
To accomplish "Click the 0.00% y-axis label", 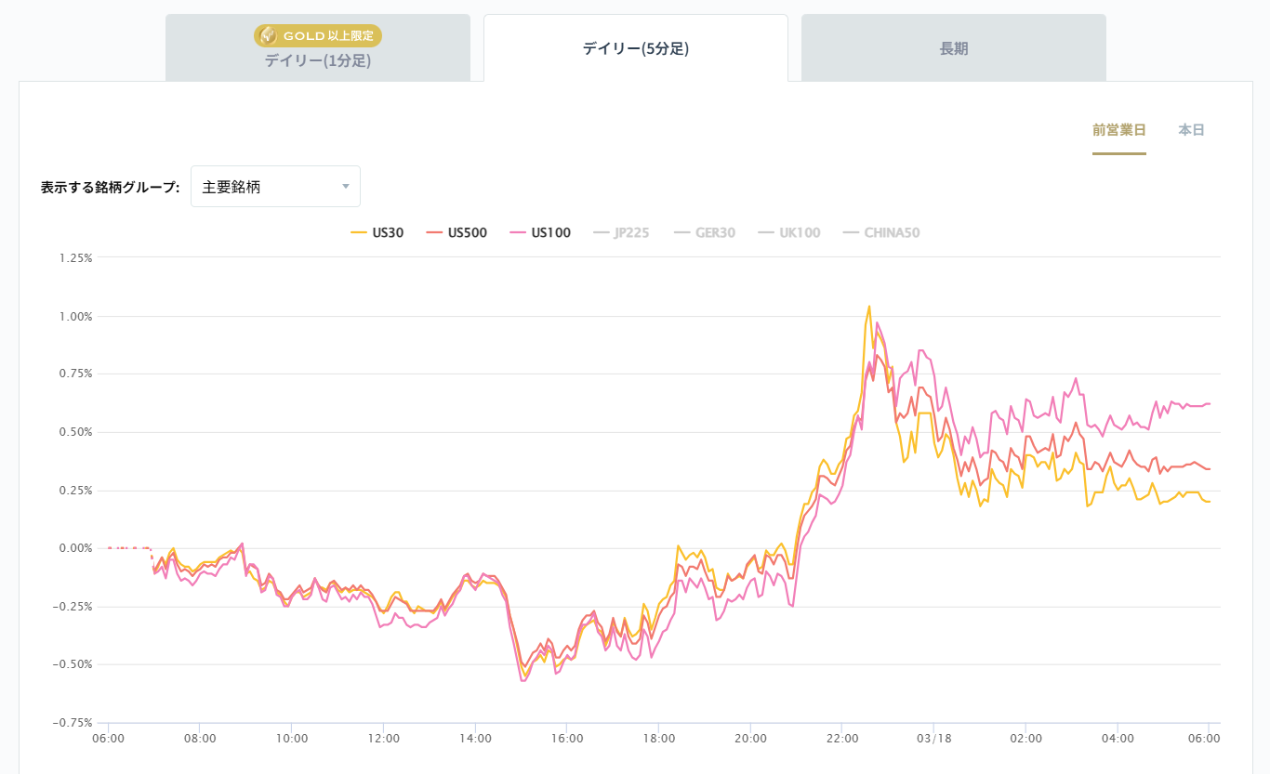I will point(73,548).
